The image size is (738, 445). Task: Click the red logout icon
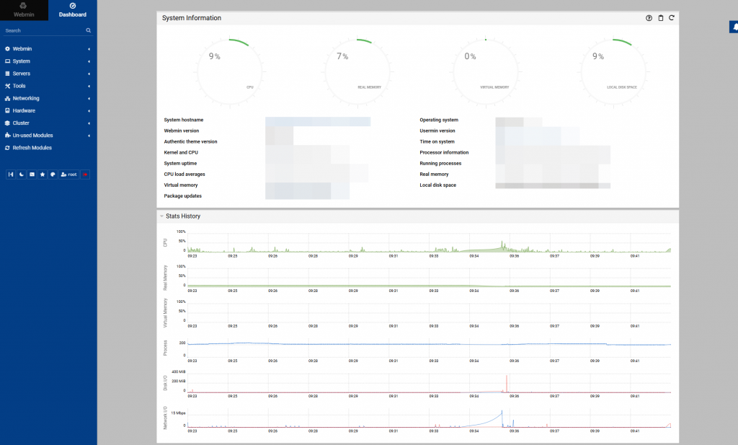tap(86, 175)
